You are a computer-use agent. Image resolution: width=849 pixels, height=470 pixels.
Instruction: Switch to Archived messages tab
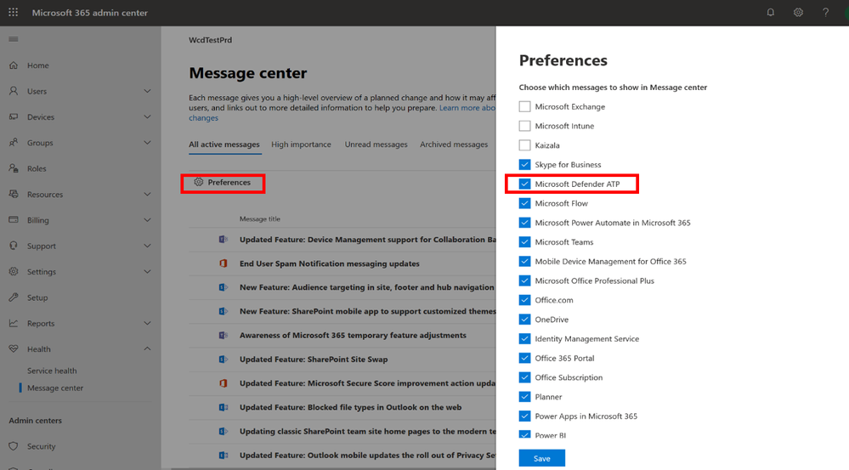[454, 144]
